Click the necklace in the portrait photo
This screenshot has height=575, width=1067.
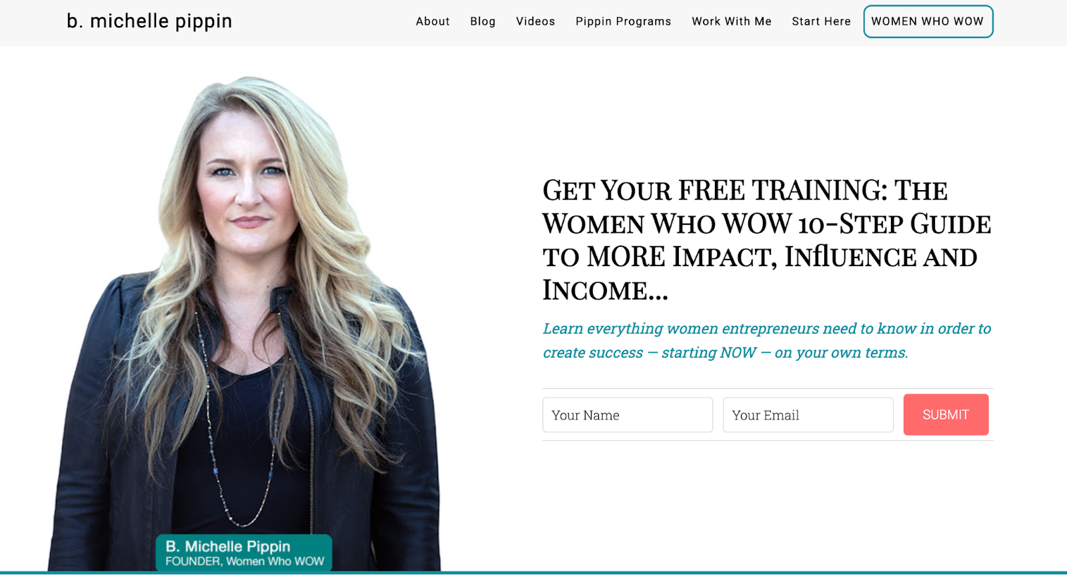coord(240,427)
